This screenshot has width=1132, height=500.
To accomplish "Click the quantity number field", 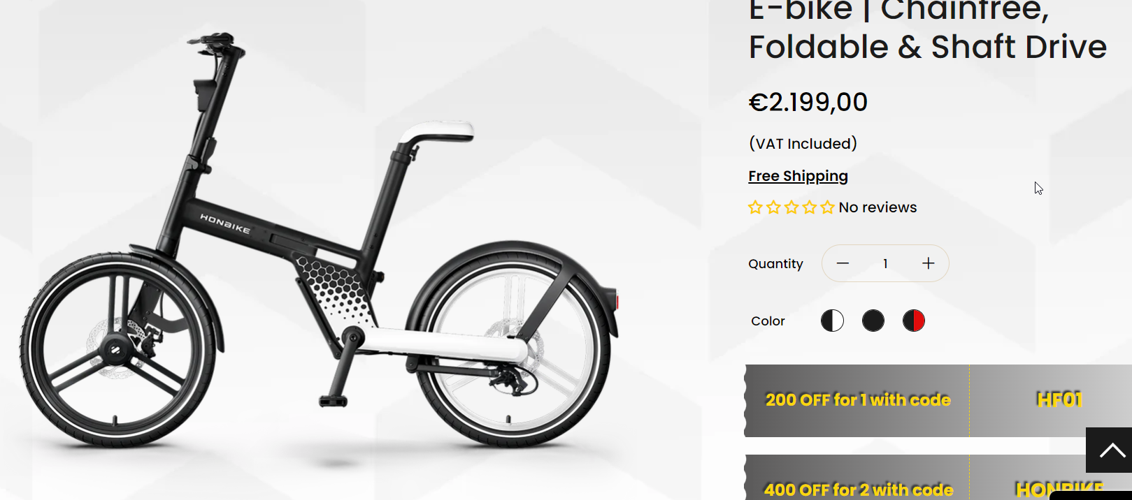I will [x=885, y=263].
